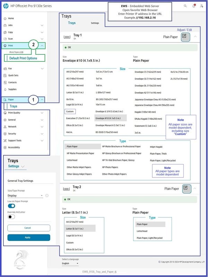
Task: Click the Size/Type Prompt info icon
Action: [x=47, y=196]
